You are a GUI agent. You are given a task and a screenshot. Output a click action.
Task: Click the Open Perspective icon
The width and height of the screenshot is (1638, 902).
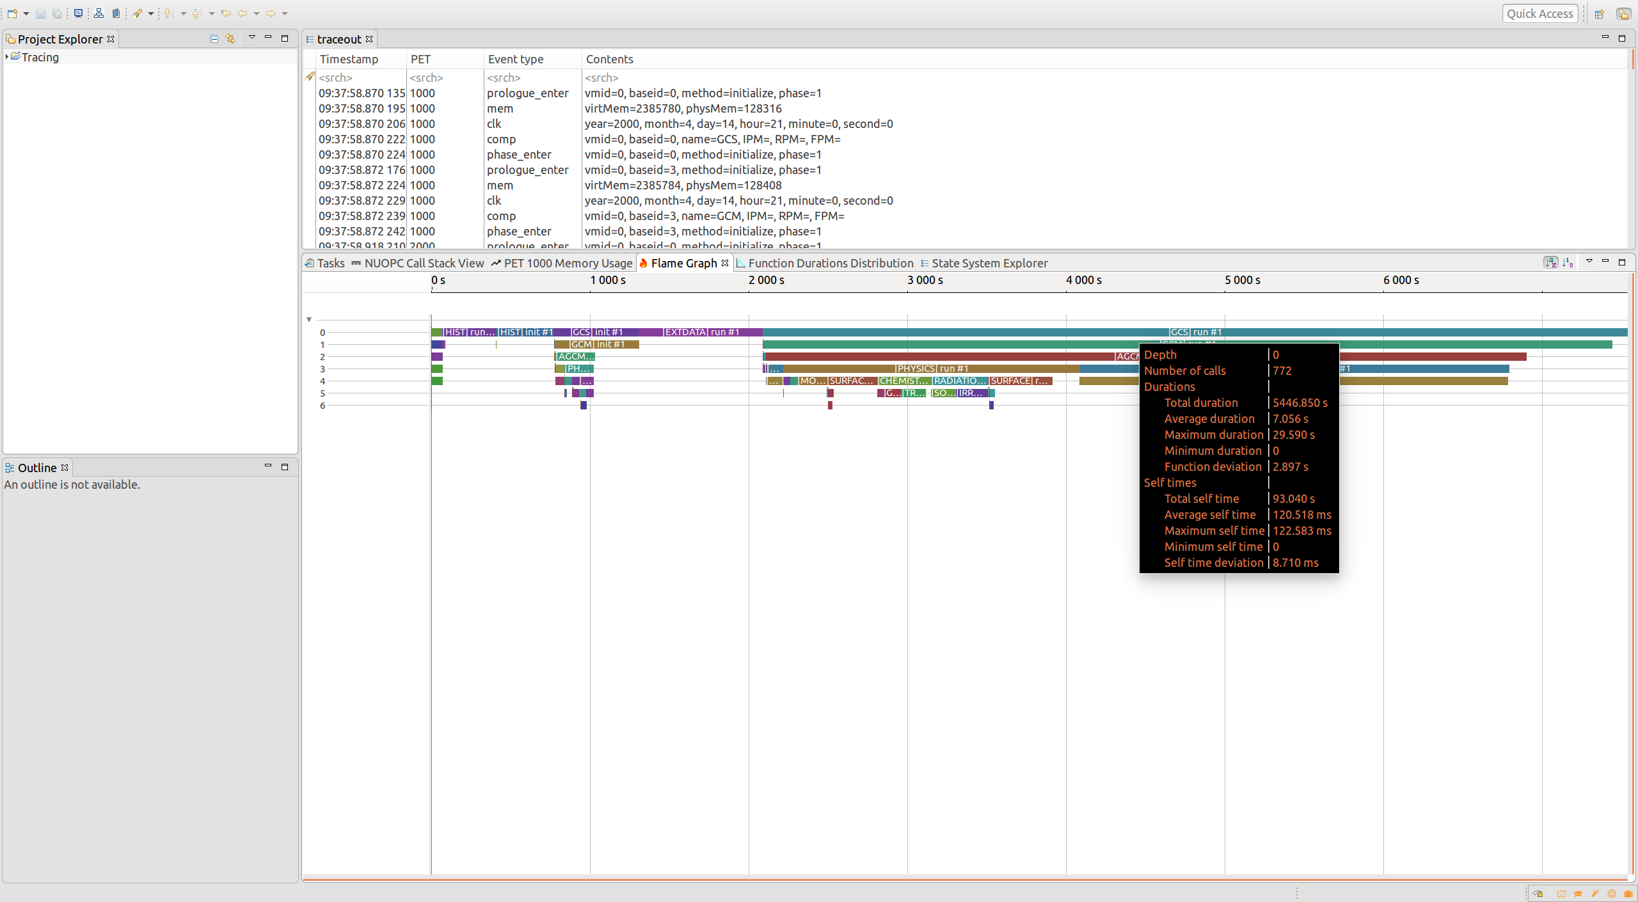(x=1599, y=13)
